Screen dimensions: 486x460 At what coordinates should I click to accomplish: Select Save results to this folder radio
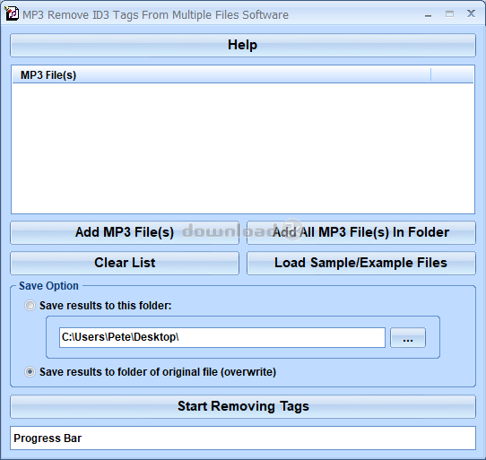(30, 306)
